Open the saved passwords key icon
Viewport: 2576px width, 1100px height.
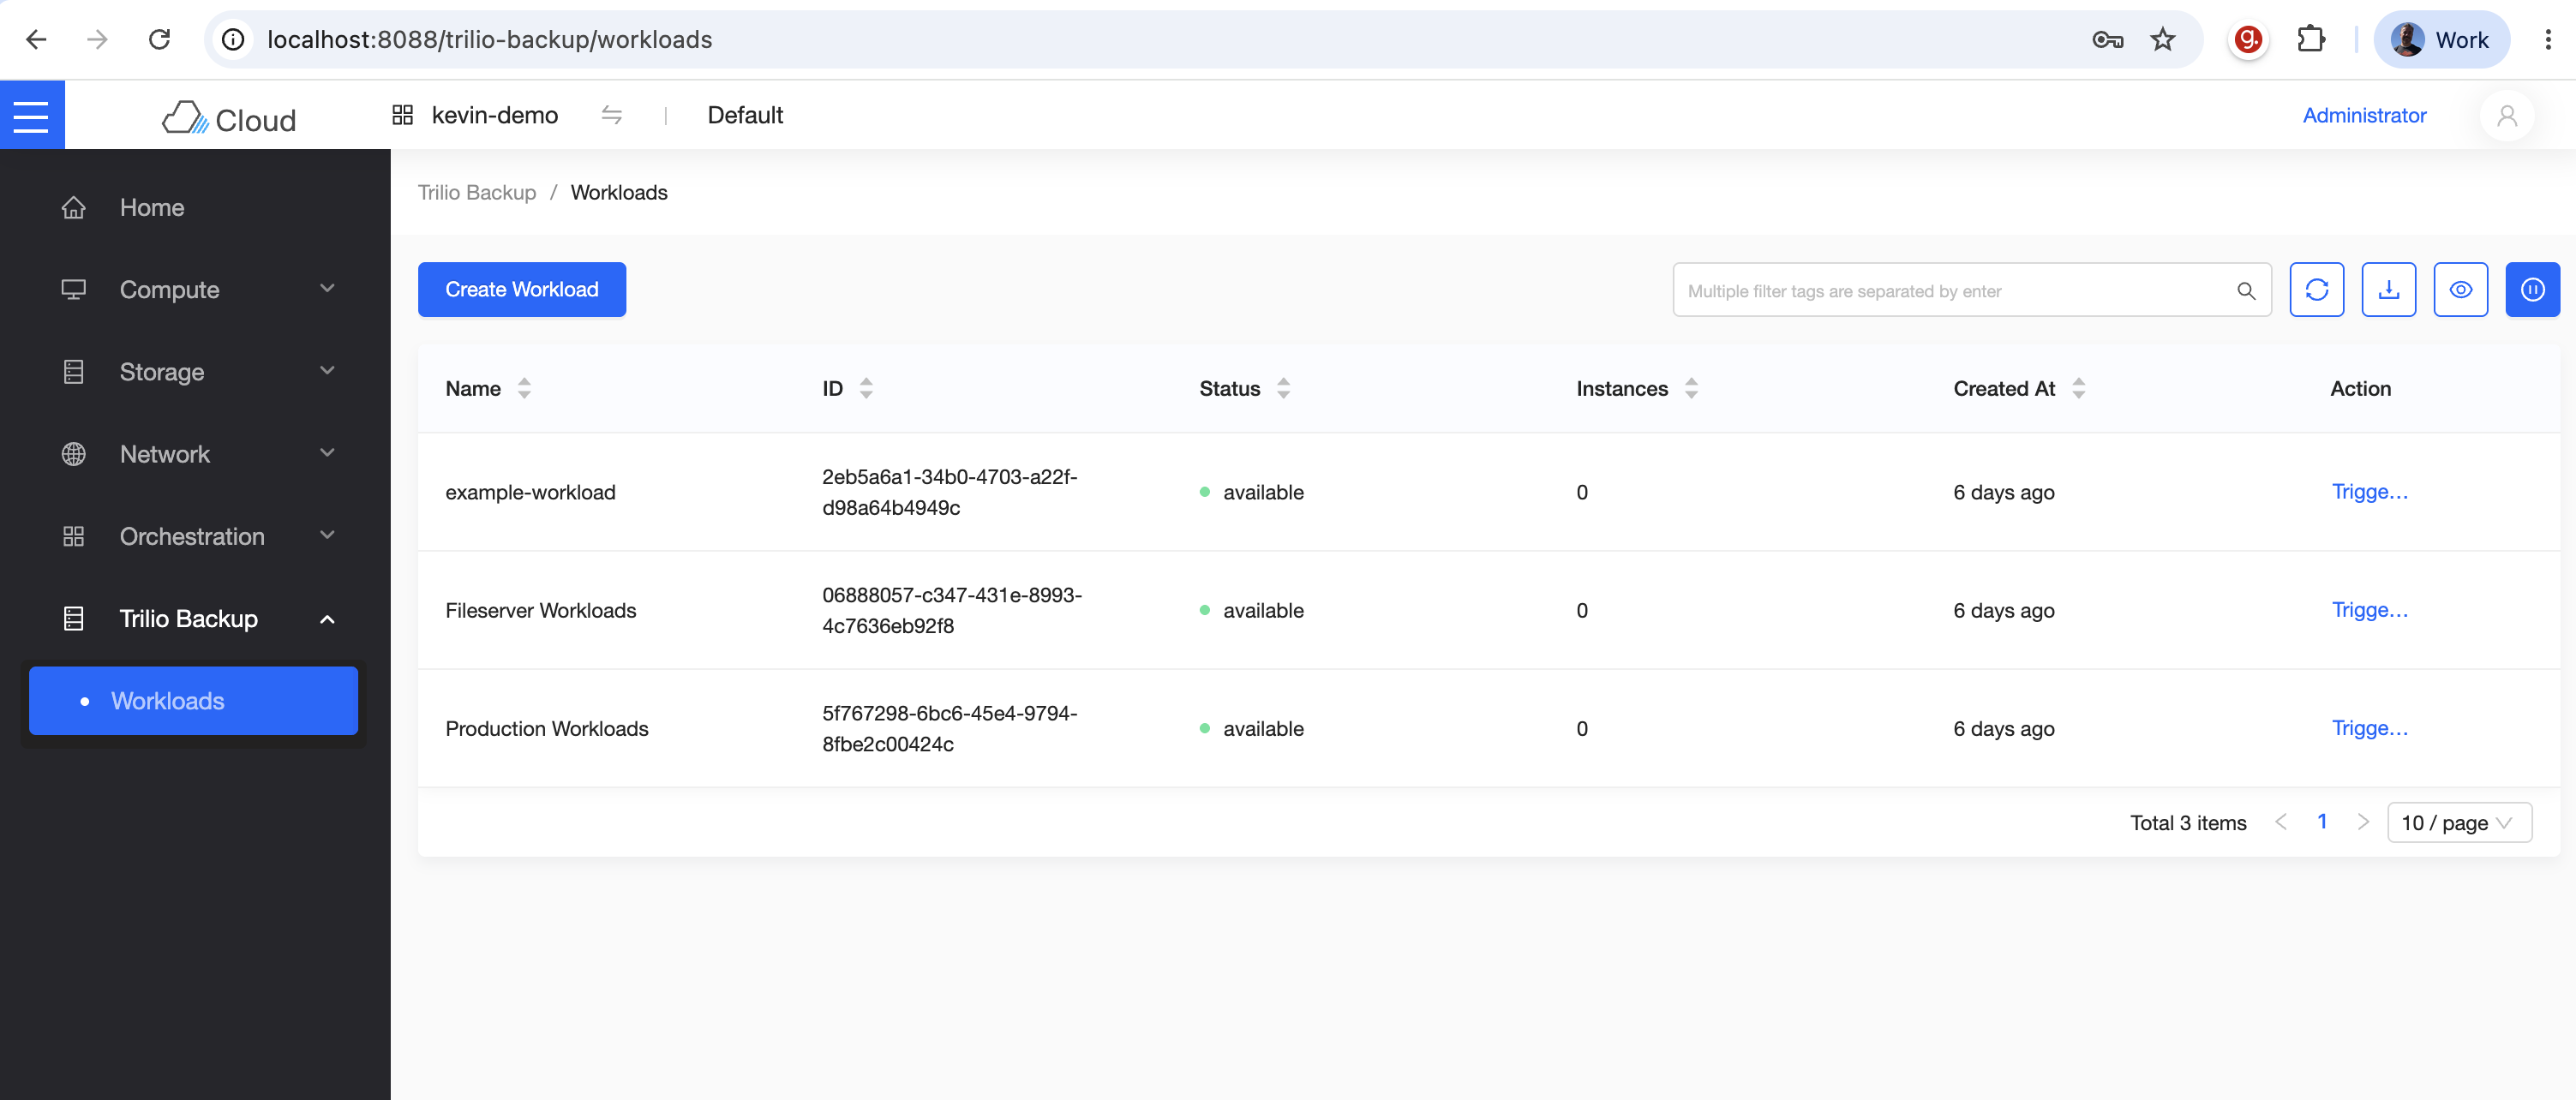[2107, 39]
